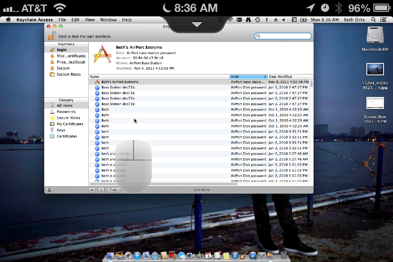The image size is (393, 262).
Task: Show the All Items category
Action: pyautogui.click(x=66, y=106)
